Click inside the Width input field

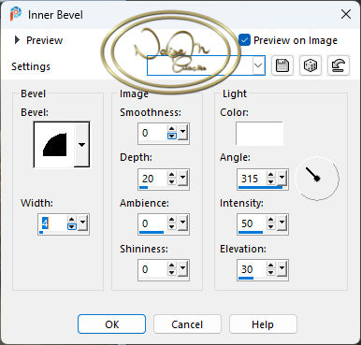click(53, 223)
